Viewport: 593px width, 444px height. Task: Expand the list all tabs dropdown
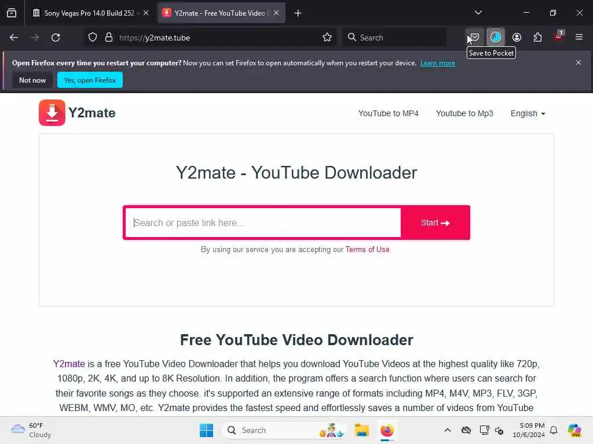478,13
